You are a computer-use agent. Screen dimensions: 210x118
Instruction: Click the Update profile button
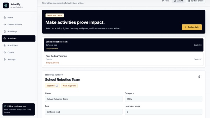pos(195,1)
